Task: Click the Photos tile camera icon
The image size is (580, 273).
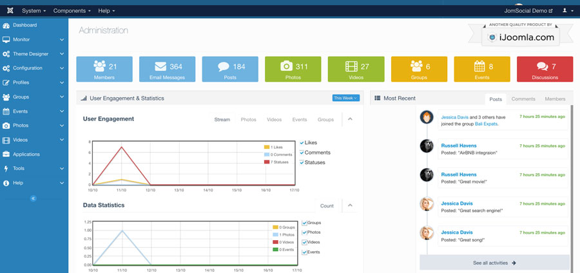Action: point(286,66)
